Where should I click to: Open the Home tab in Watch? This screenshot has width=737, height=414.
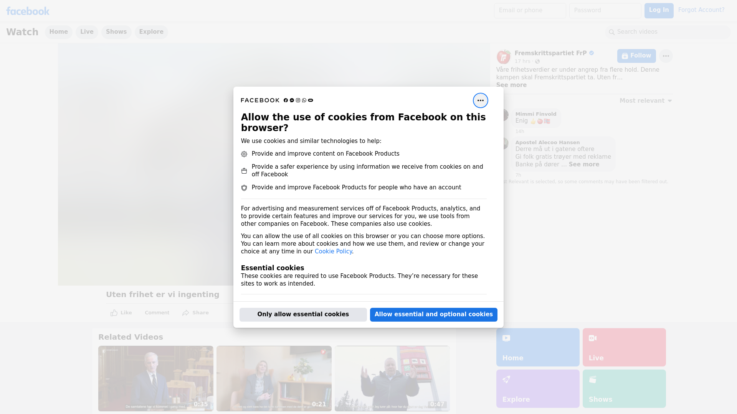58,32
